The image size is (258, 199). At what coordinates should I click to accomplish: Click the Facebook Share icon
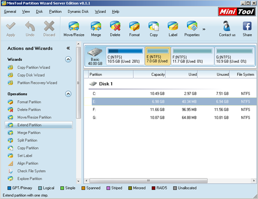pos(247,26)
